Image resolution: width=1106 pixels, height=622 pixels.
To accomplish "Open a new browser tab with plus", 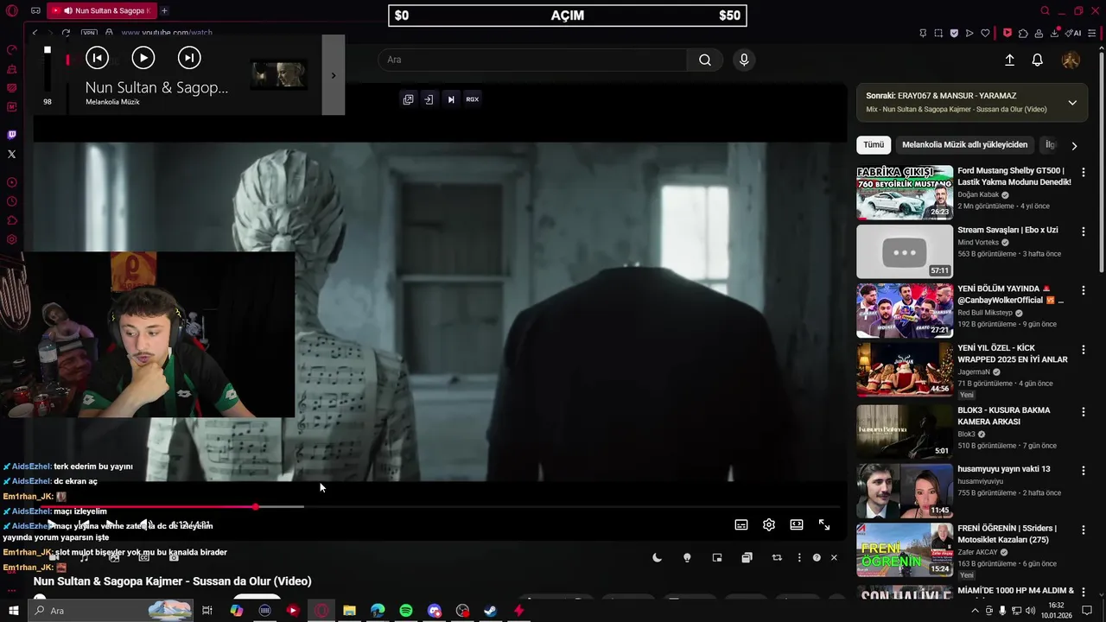I will 164,10.
